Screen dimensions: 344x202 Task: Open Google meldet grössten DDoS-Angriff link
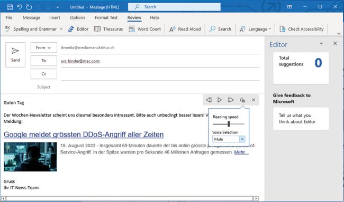coord(84,134)
